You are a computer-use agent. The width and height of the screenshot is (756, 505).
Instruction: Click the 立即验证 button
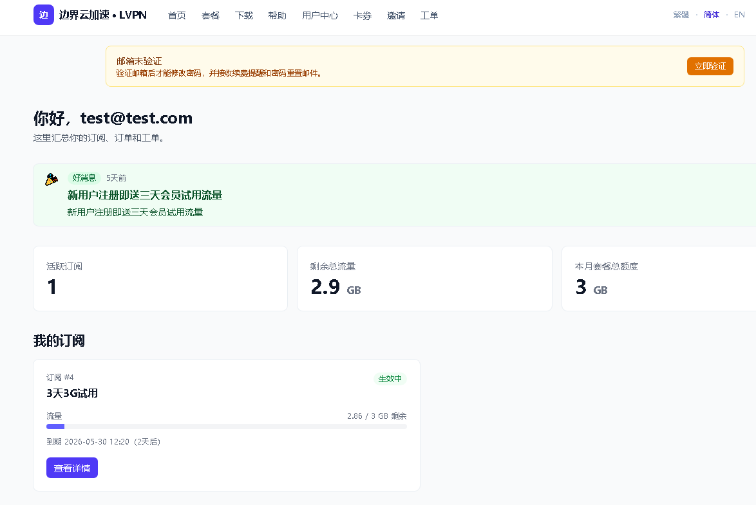tap(710, 66)
